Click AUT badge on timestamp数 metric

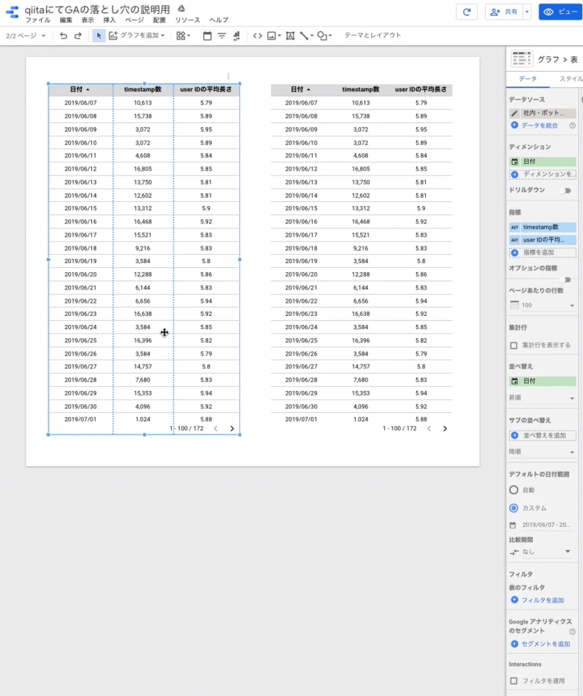515,228
